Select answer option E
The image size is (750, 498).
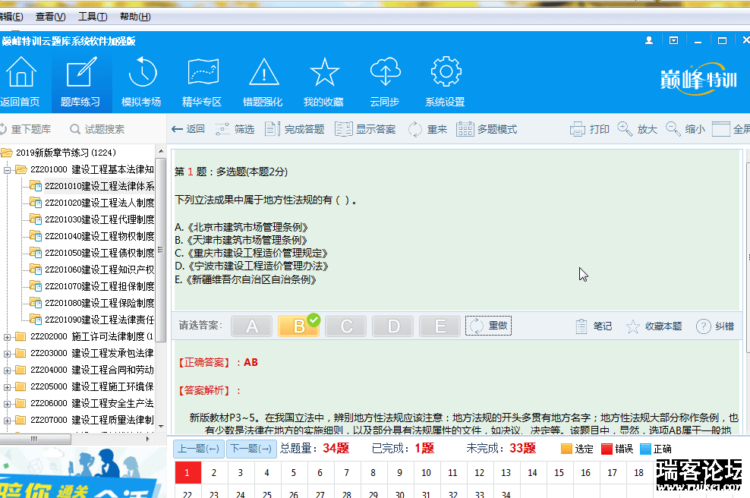coord(440,326)
